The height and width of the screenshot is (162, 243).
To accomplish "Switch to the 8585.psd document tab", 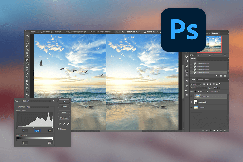I will click(75, 32).
